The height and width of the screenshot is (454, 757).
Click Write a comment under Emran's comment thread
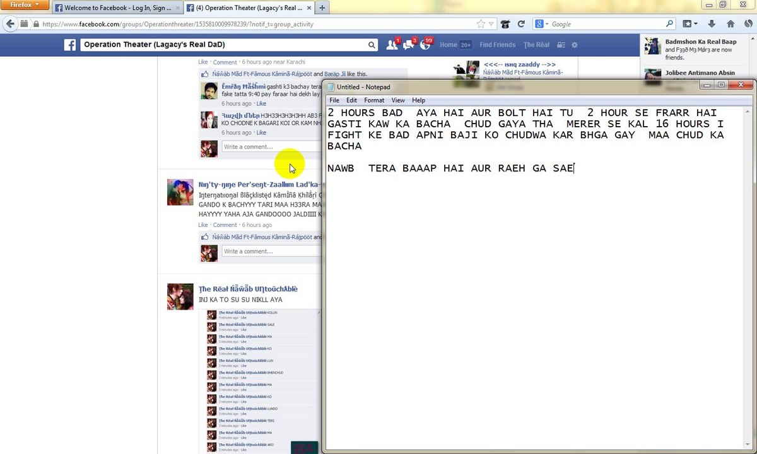point(271,147)
